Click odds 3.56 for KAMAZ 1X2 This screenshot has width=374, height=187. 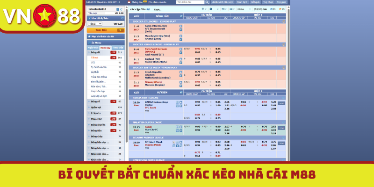(227, 102)
